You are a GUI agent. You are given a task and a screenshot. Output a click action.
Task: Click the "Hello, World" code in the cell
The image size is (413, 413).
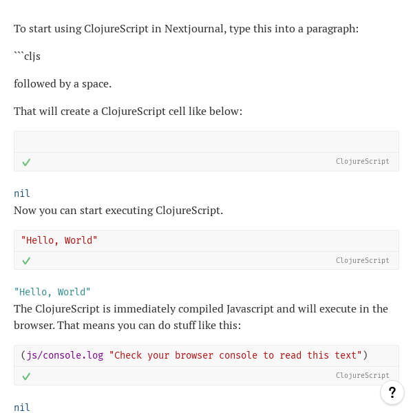[59, 240]
